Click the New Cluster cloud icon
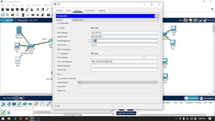215x121 pixels. (x=190, y=20)
